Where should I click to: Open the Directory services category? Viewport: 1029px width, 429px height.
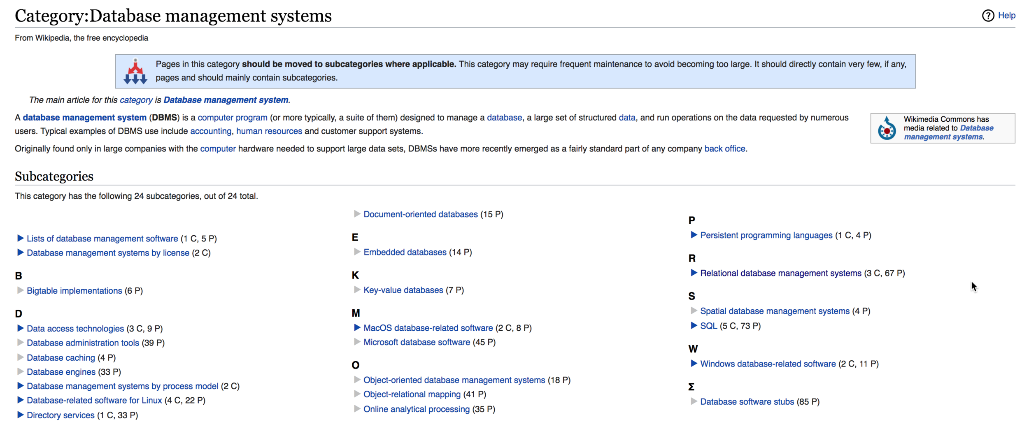(61, 415)
